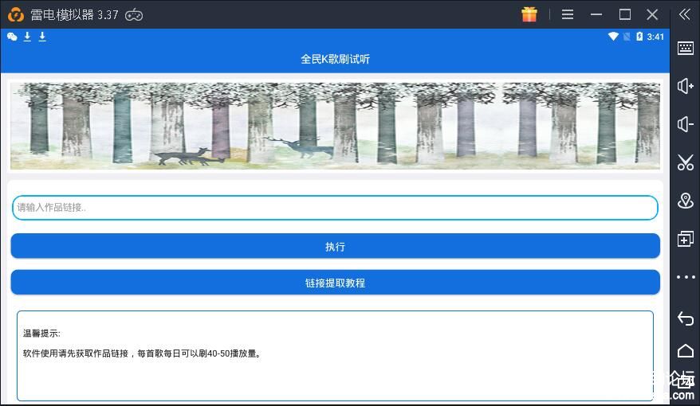This screenshot has width=700, height=406.
Task: Tap the second download notification icon
Action: tap(42, 37)
